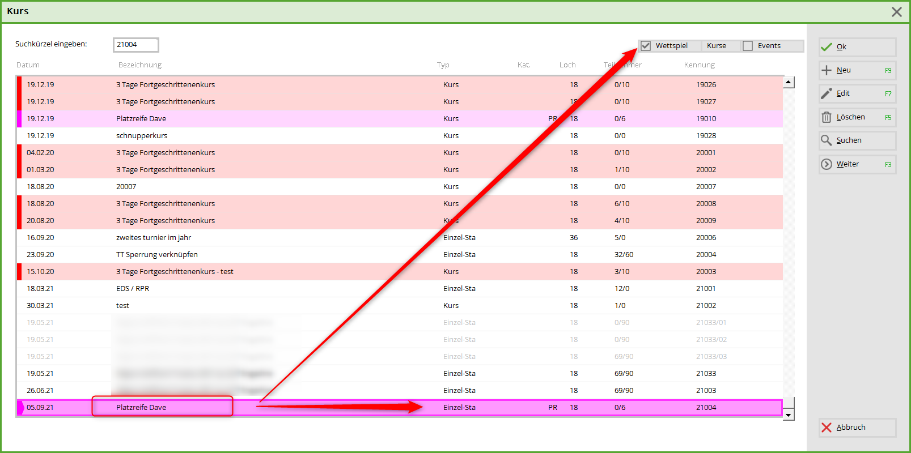Click the green checkmark Ok icon

click(827, 47)
